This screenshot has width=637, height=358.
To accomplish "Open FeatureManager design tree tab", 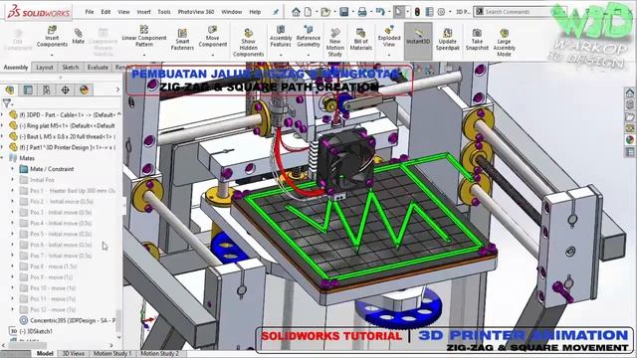I will [x=10, y=89].
